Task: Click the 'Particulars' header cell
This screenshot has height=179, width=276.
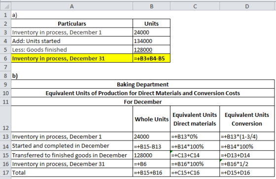Action: coord(72,24)
